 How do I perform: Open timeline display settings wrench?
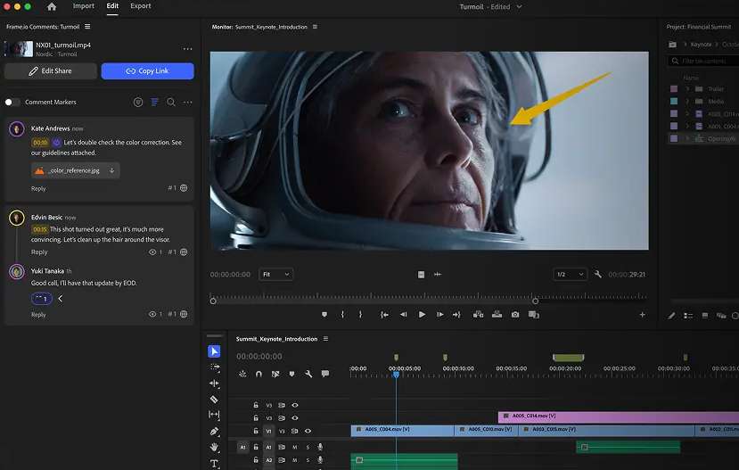click(x=308, y=374)
